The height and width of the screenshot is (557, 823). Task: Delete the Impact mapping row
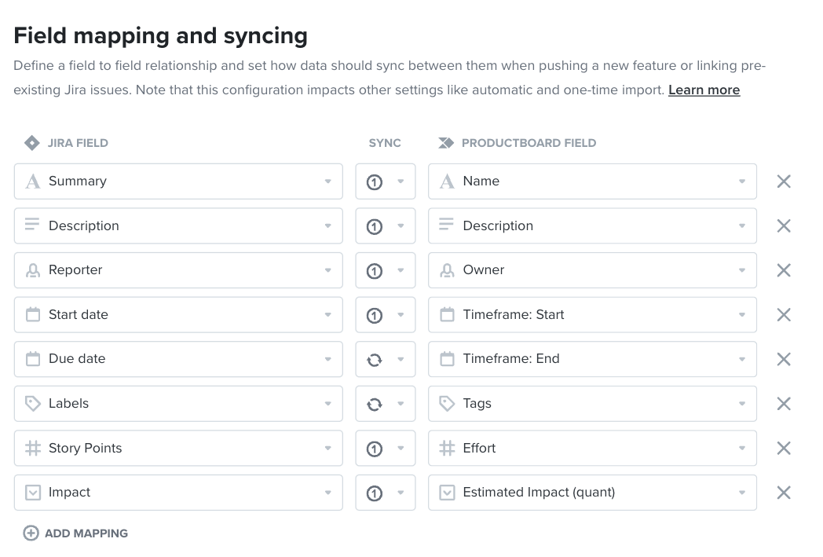784,493
